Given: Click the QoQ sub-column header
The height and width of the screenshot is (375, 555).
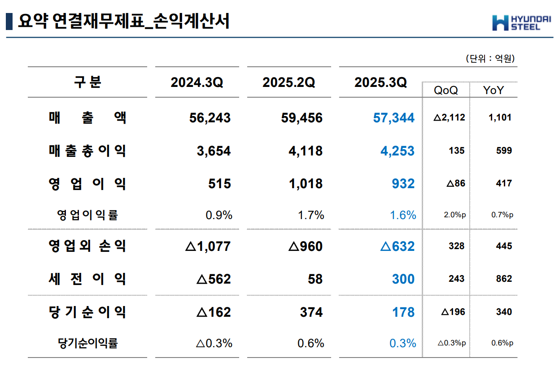Looking at the screenshot, I should [446, 90].
